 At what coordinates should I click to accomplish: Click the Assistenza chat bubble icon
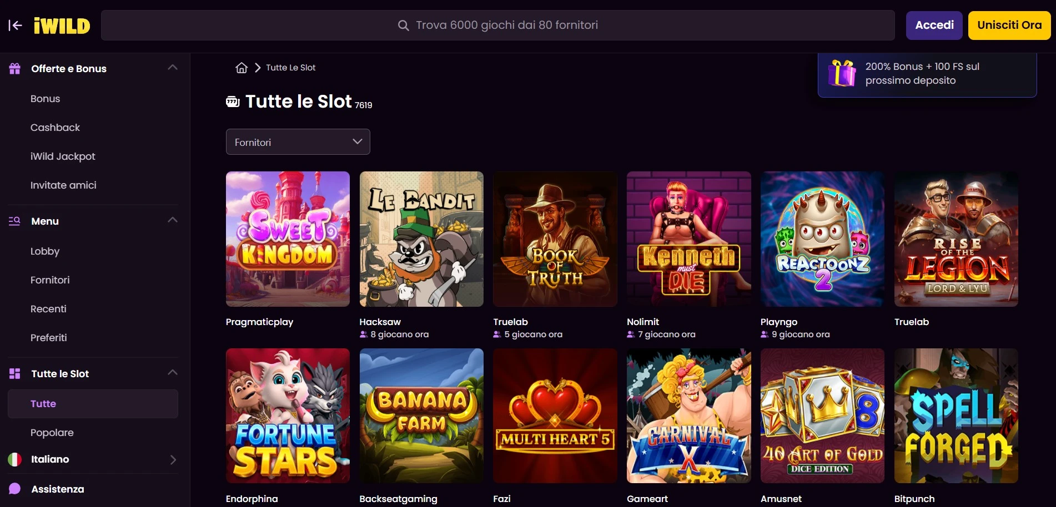tap(15, 489)
